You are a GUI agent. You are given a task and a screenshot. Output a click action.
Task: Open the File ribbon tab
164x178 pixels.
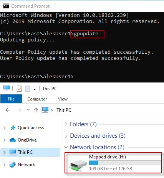coord(11,99)
